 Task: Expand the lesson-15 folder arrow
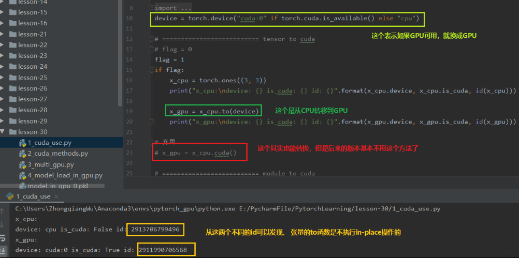2,12
